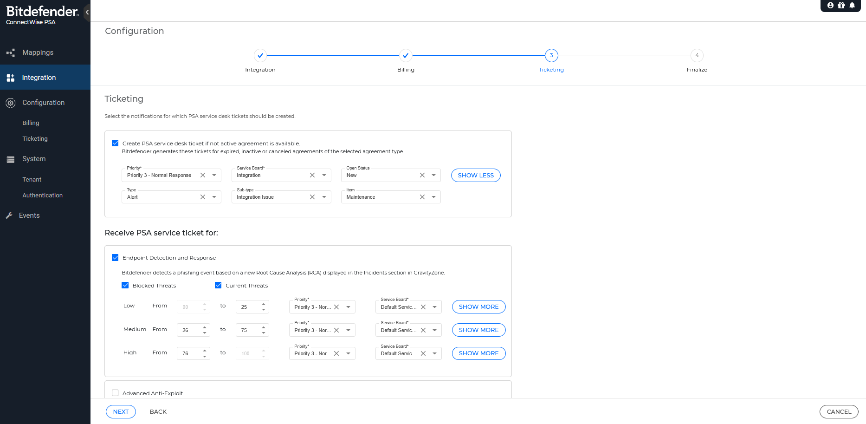Clear the High row Service Board value

click(x=423, y=353)
